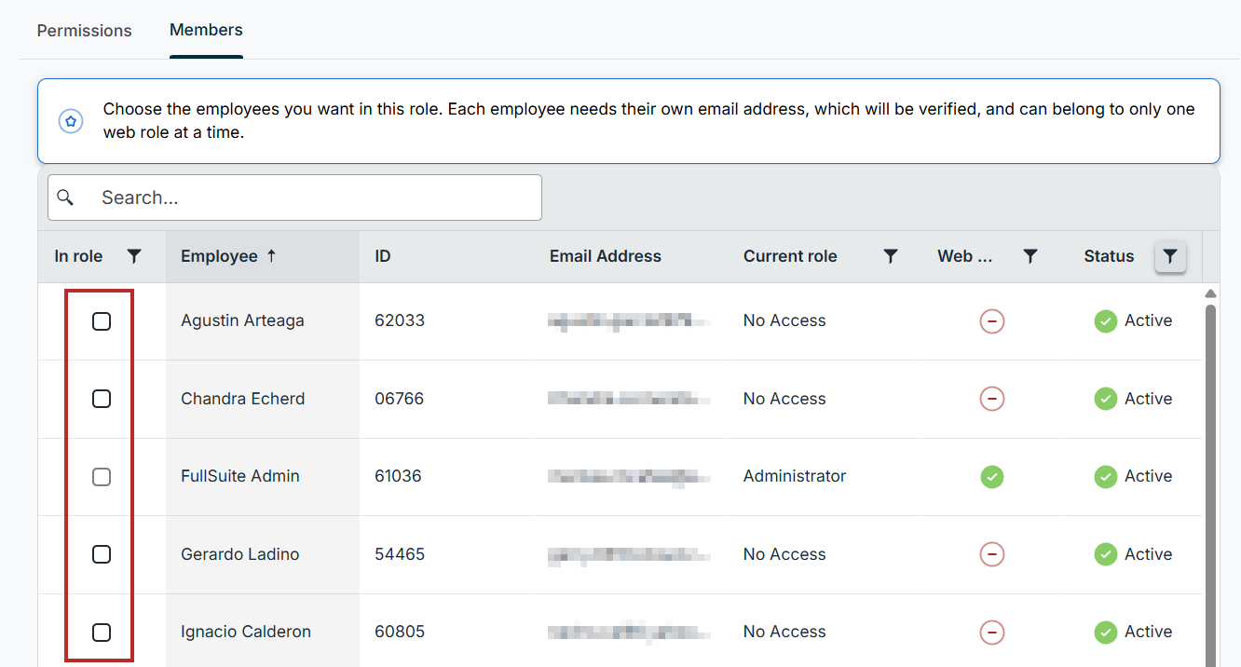Click Ignacio Calderon's No Access role cell
1241x667 pixels.
pos(784,632)
